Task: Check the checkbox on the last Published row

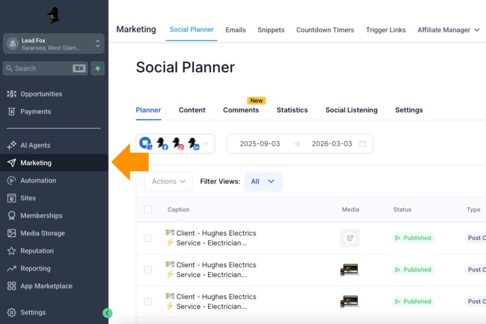Action: point(148,301)
